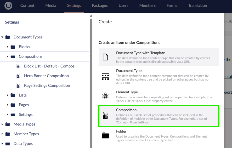Select the Compositions tree item
This screenshot has width=232, height=148.
click(31, 56)
